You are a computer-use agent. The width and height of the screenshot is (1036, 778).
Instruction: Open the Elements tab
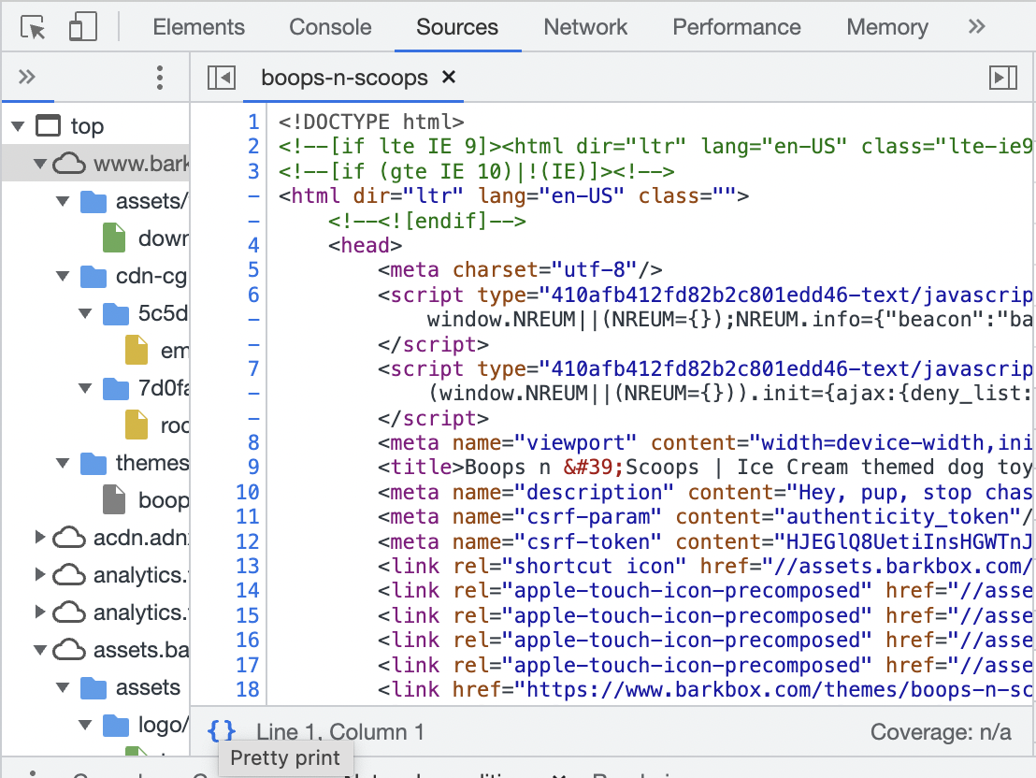(198, 27)
